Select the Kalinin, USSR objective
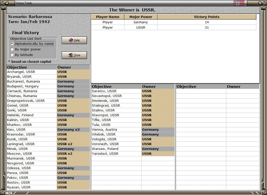The image size is (267, 195). pyautogui.click(x=32, y=120)
